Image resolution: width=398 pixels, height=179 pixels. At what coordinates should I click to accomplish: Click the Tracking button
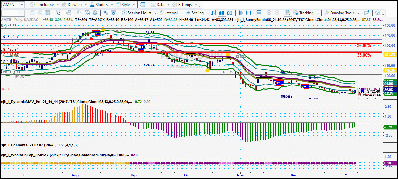pyautogui.click(x=303, y=13)
